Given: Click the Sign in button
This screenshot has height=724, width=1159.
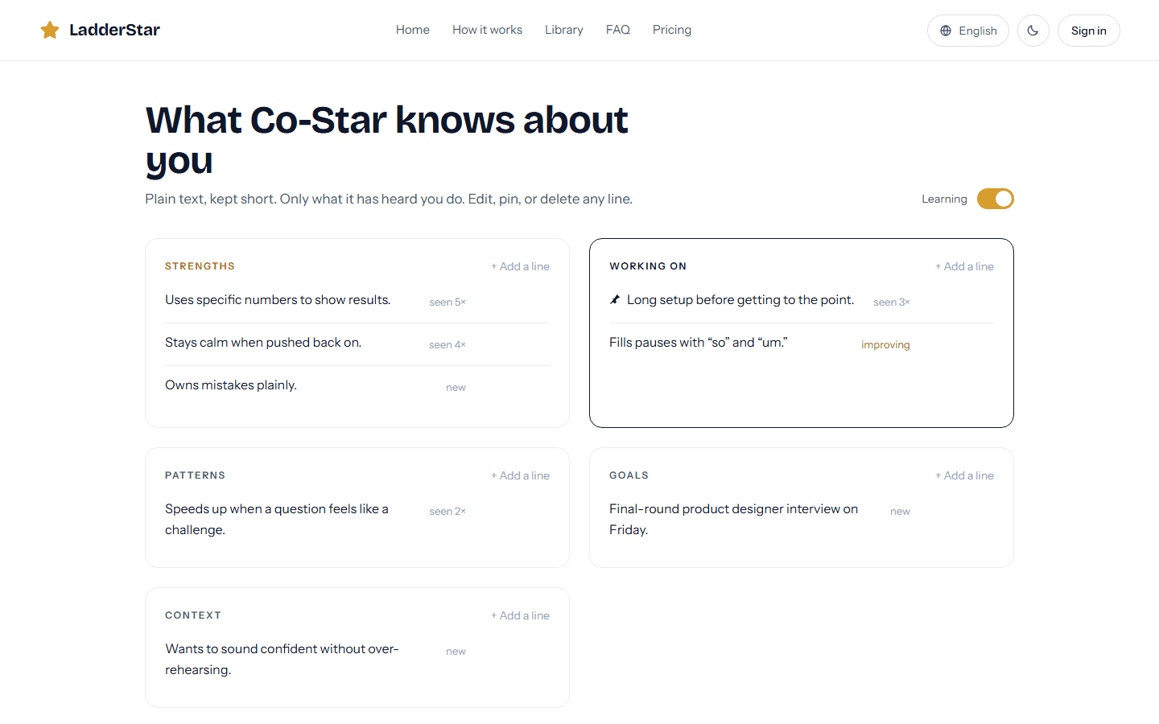Looking at the screenshot, I should pos(1089,31).
